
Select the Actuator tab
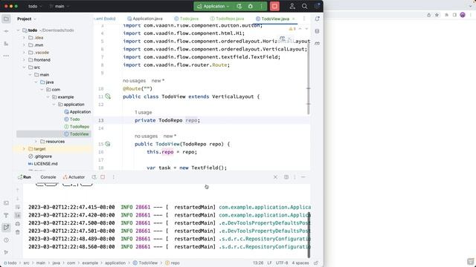click(x=74, y=177)
